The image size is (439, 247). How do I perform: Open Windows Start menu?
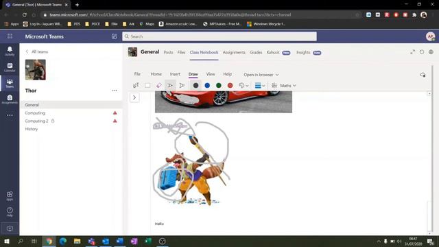coord(7,241)
